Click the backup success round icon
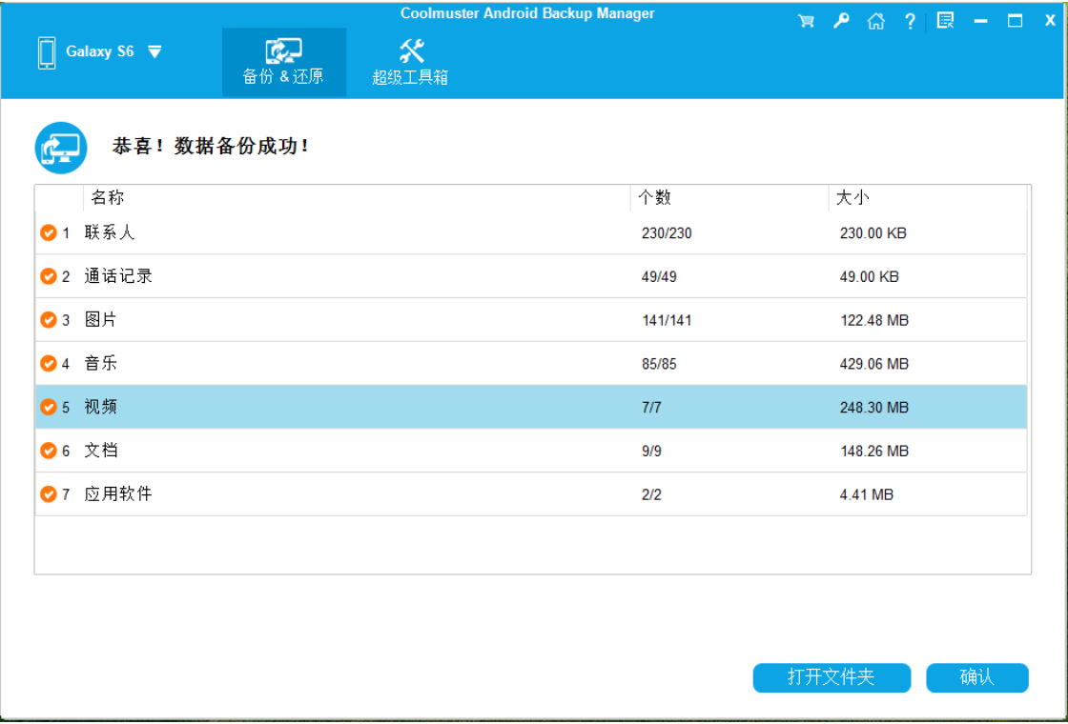Screen dimensions: 1068x724 click(61, 148)
